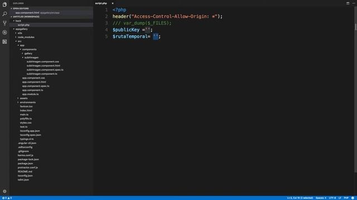The height and width of the screenshot is (200, 357).
Task: Change end of line via LF status
Action: click(340, 198)
